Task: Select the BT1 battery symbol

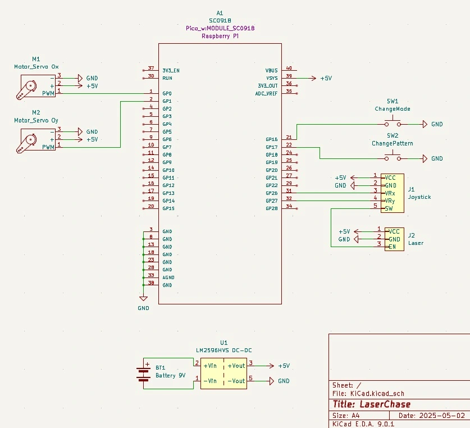Action: tap(144, 374)
